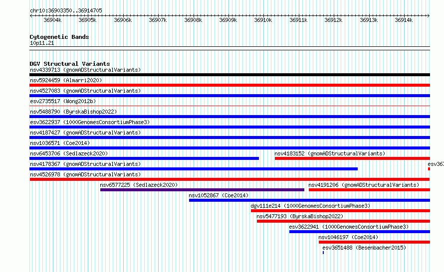Click the blue nsv4178367 variant bar
The image size is (444, 272).
(194, 169)
